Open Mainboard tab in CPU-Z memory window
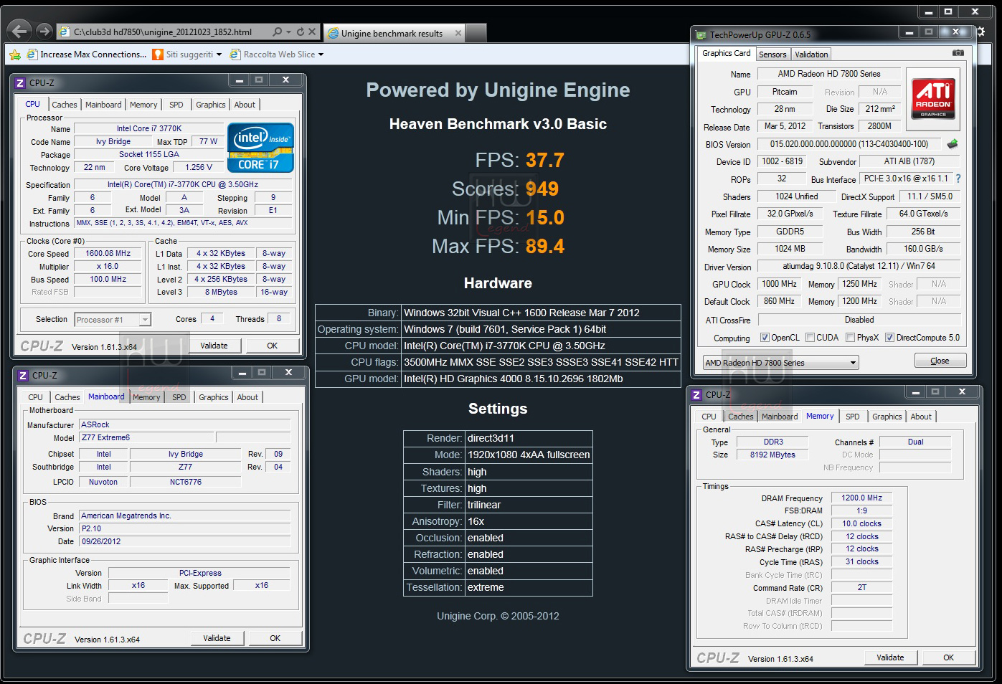The width and height of the screenshot is (1002, 684). [780, 417]
